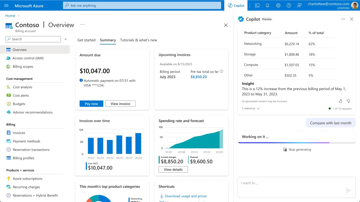Open the hamburger portal menu
Image resolution: width=360 pixels, height=202 pixels.
tap(7, 6)
